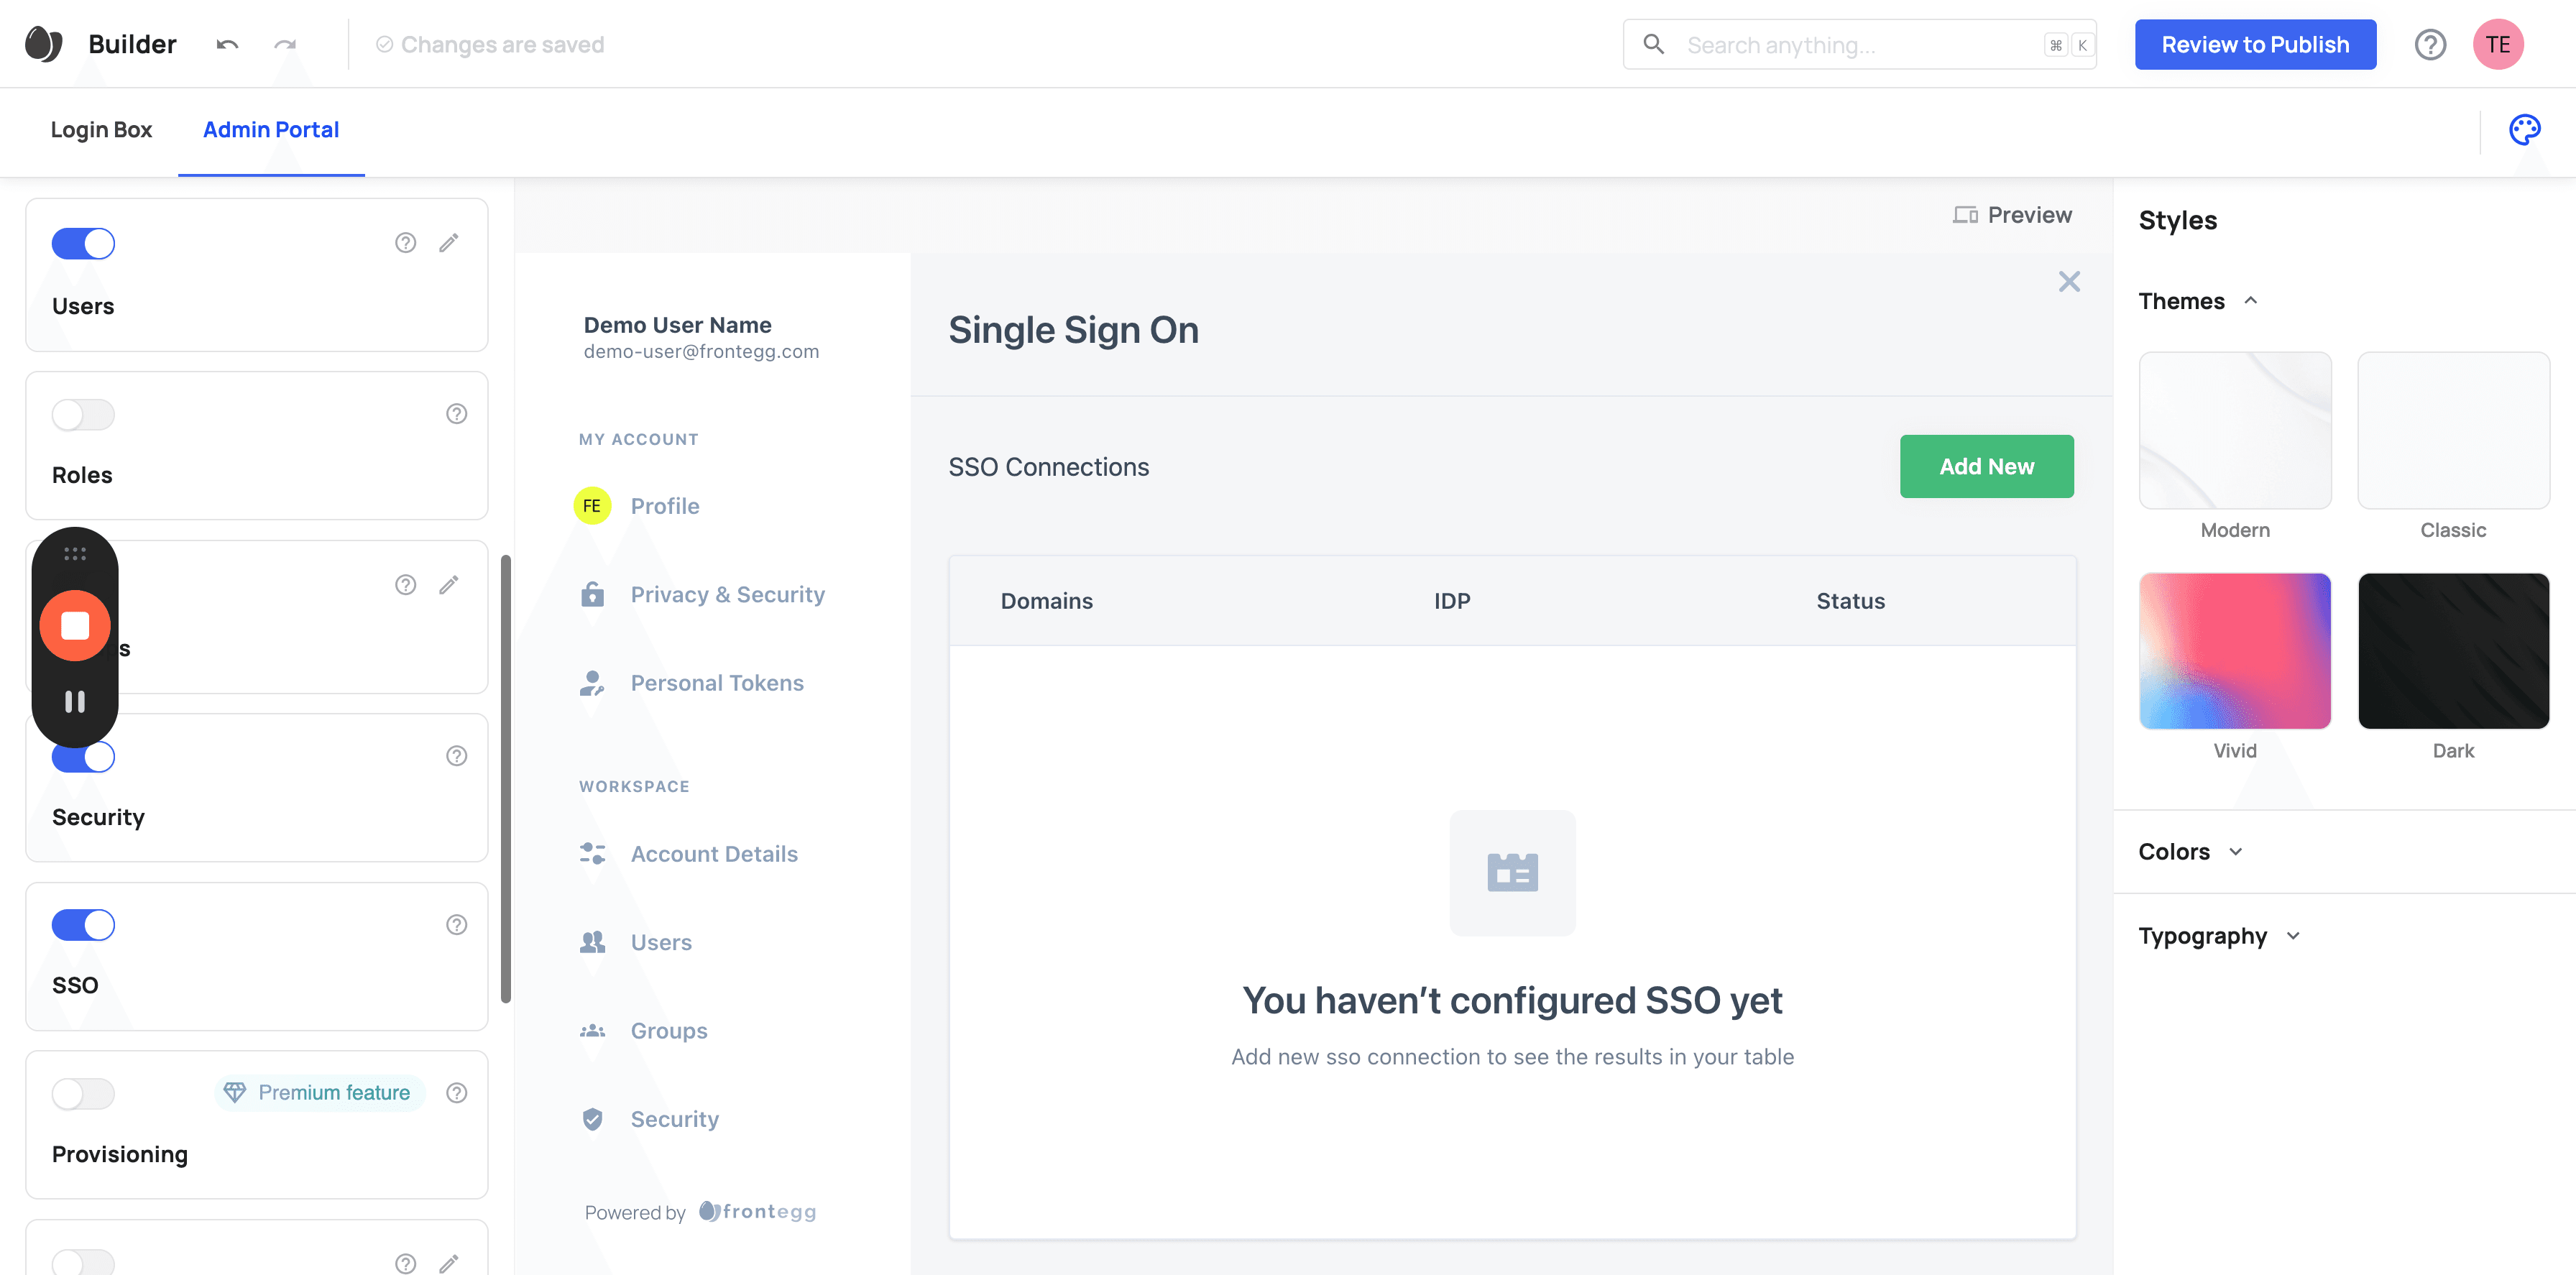The height and width of the screenshot is (1275, 2576).
Task: Click the IDP column header
Action: click(1452, 600)
